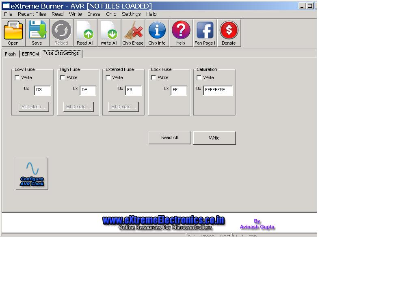This screenshot has width=398, height=298.
Task: Click the 'By Avinash Gupta' credit text
Action: (257, 224)
